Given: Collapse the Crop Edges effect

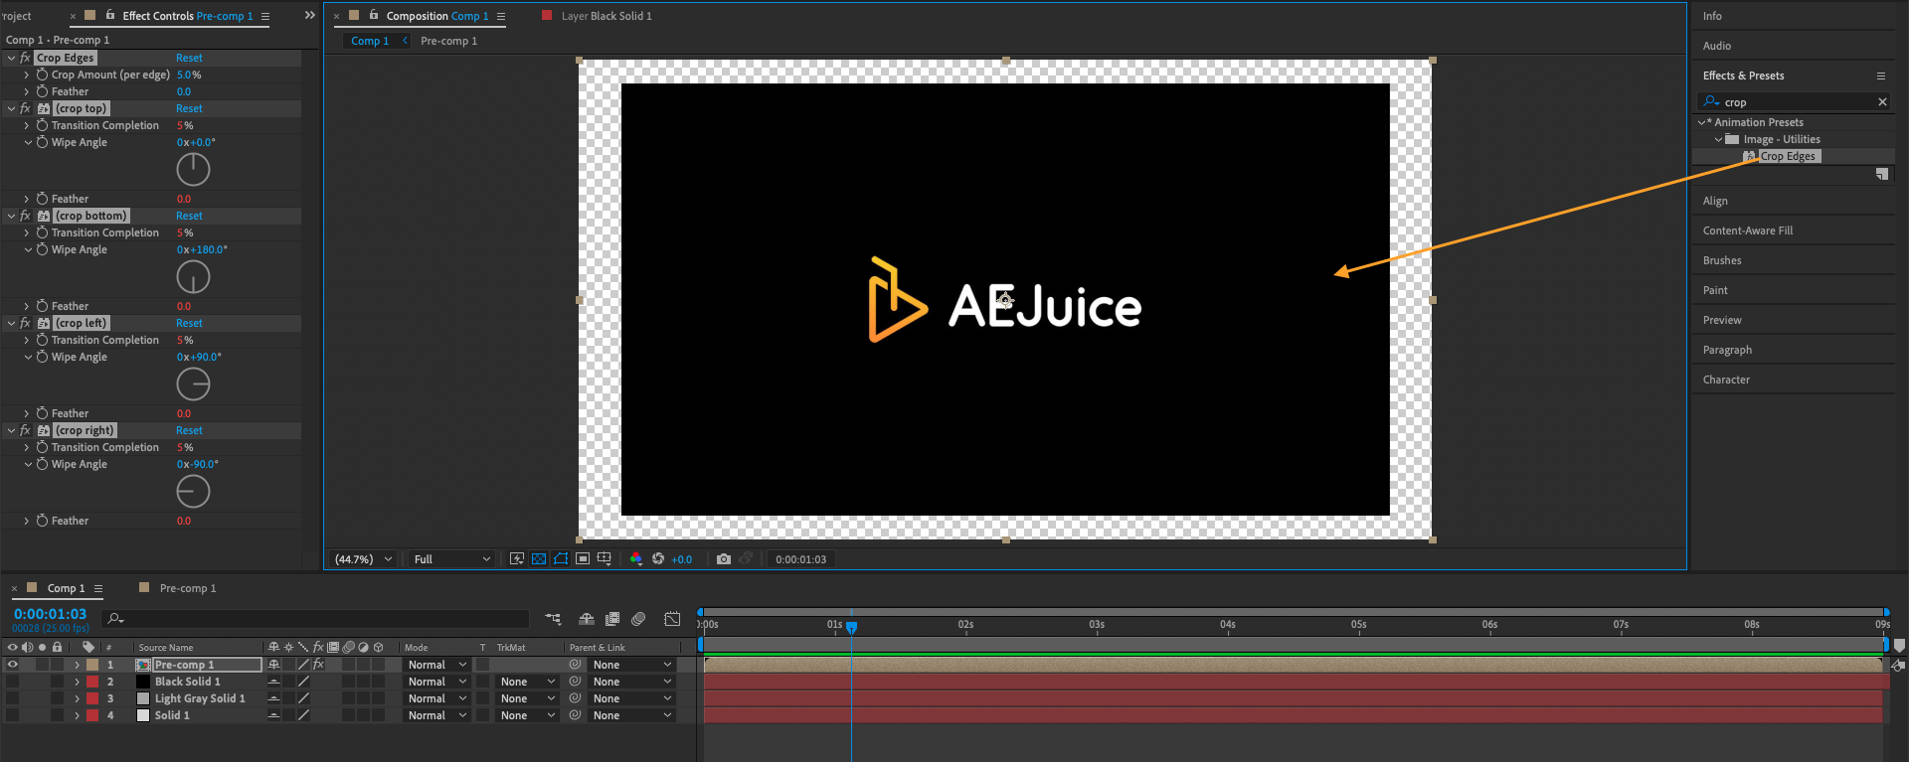Looking at the screenshot, I should (x=11, y=58).
